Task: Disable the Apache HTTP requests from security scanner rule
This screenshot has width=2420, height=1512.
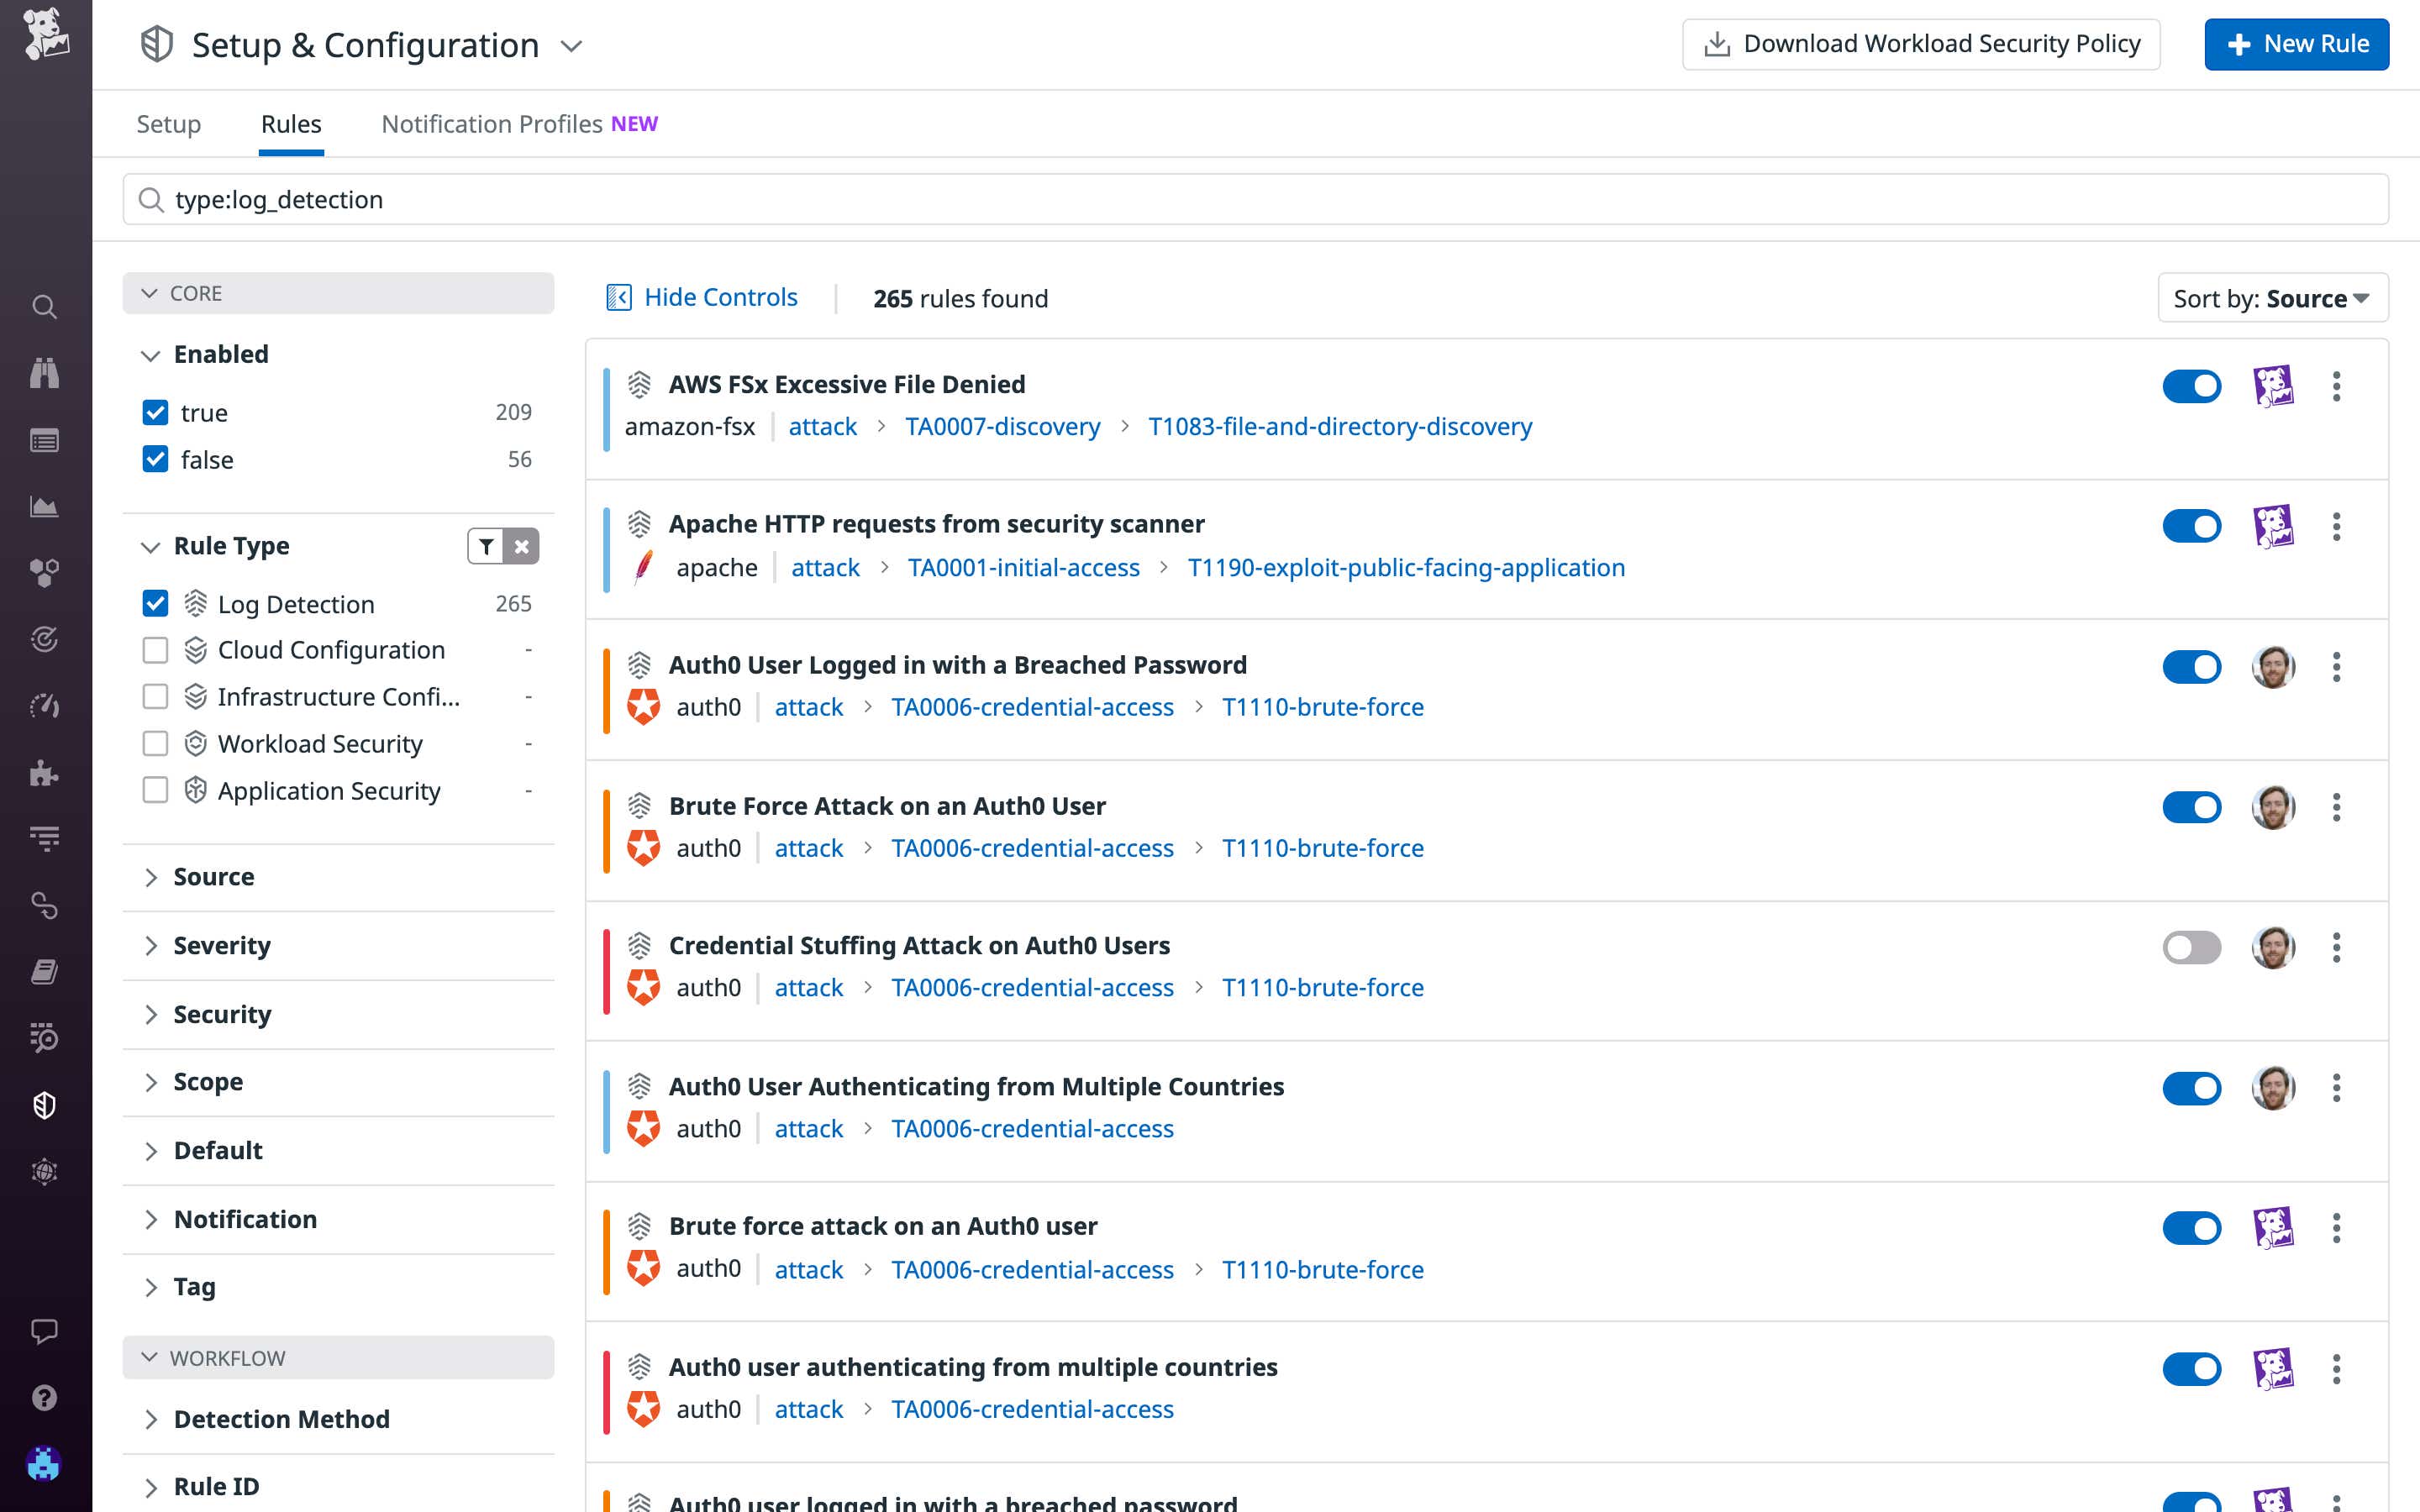Action: (x=2192, y=526)
